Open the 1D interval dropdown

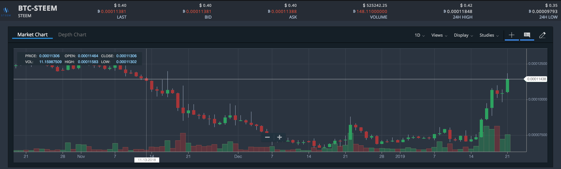420,35
